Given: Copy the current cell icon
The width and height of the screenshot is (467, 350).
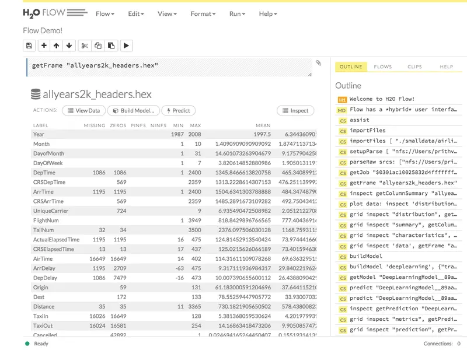Looking at the screenshot, I should 98,45.
